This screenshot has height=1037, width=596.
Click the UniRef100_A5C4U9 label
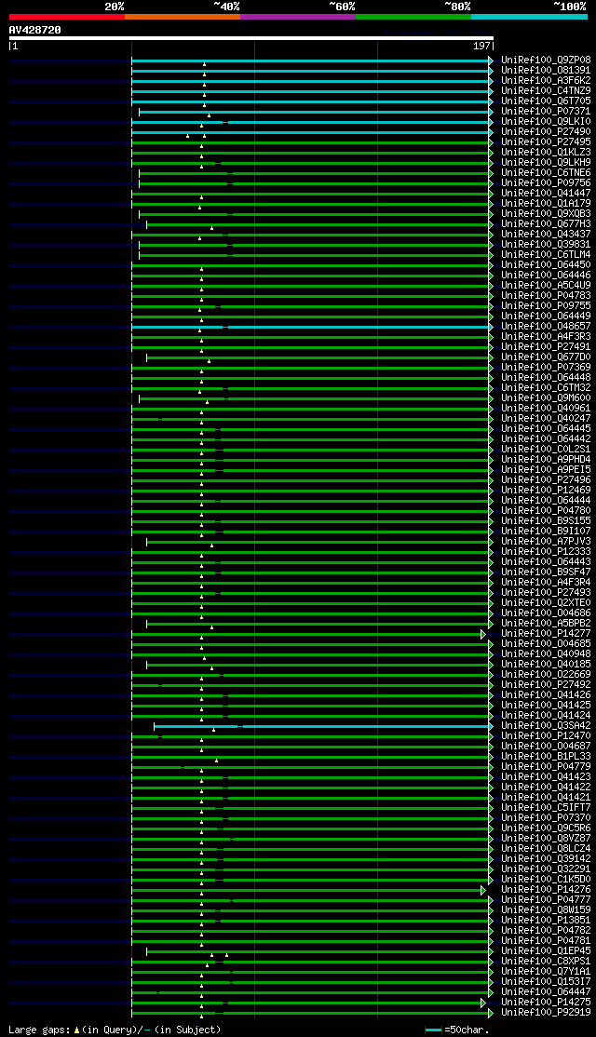coord(546,286)
